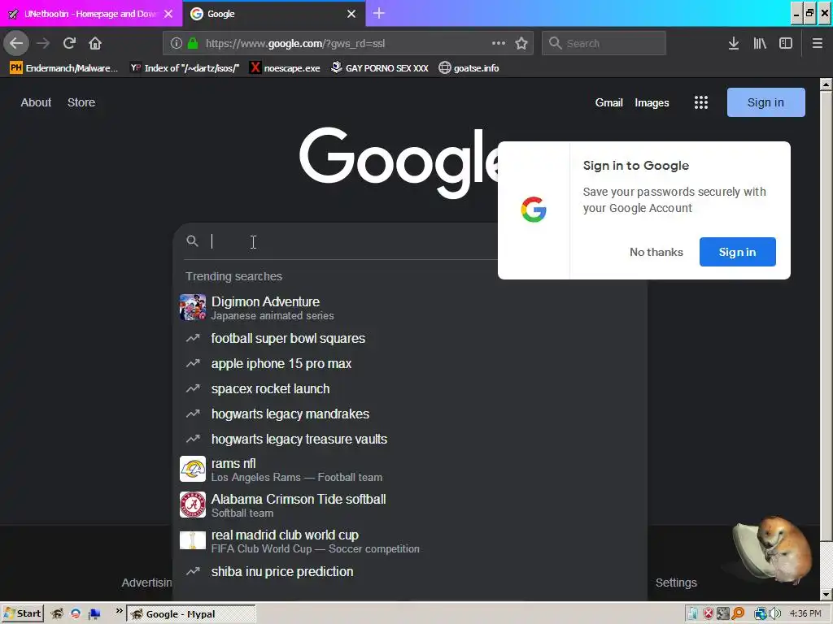The image size is (833, 624).
Task: Open Endermanch/Malware bookmark
Action: pos(63,68)
